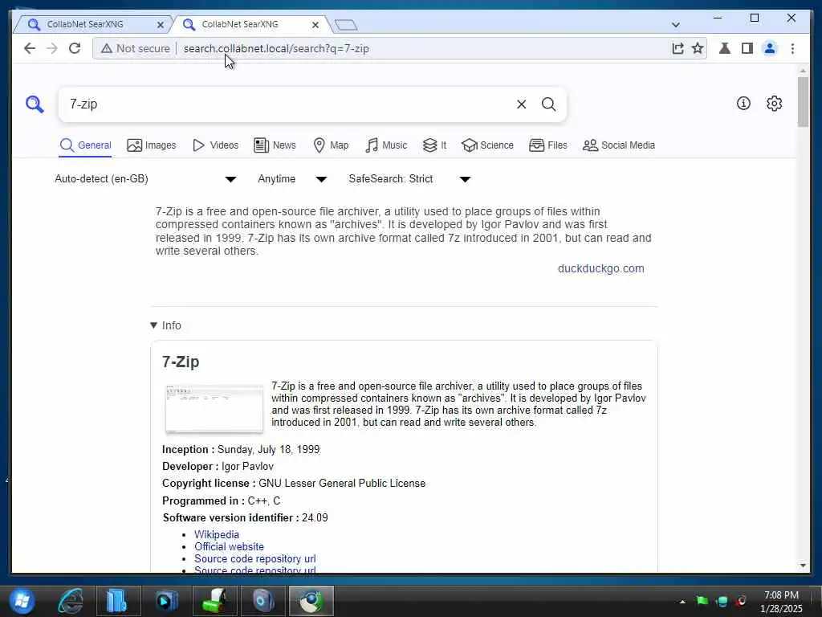Select the It search category
The height and width of the screenshot is (617, 822).
click(x=434, y=145)
